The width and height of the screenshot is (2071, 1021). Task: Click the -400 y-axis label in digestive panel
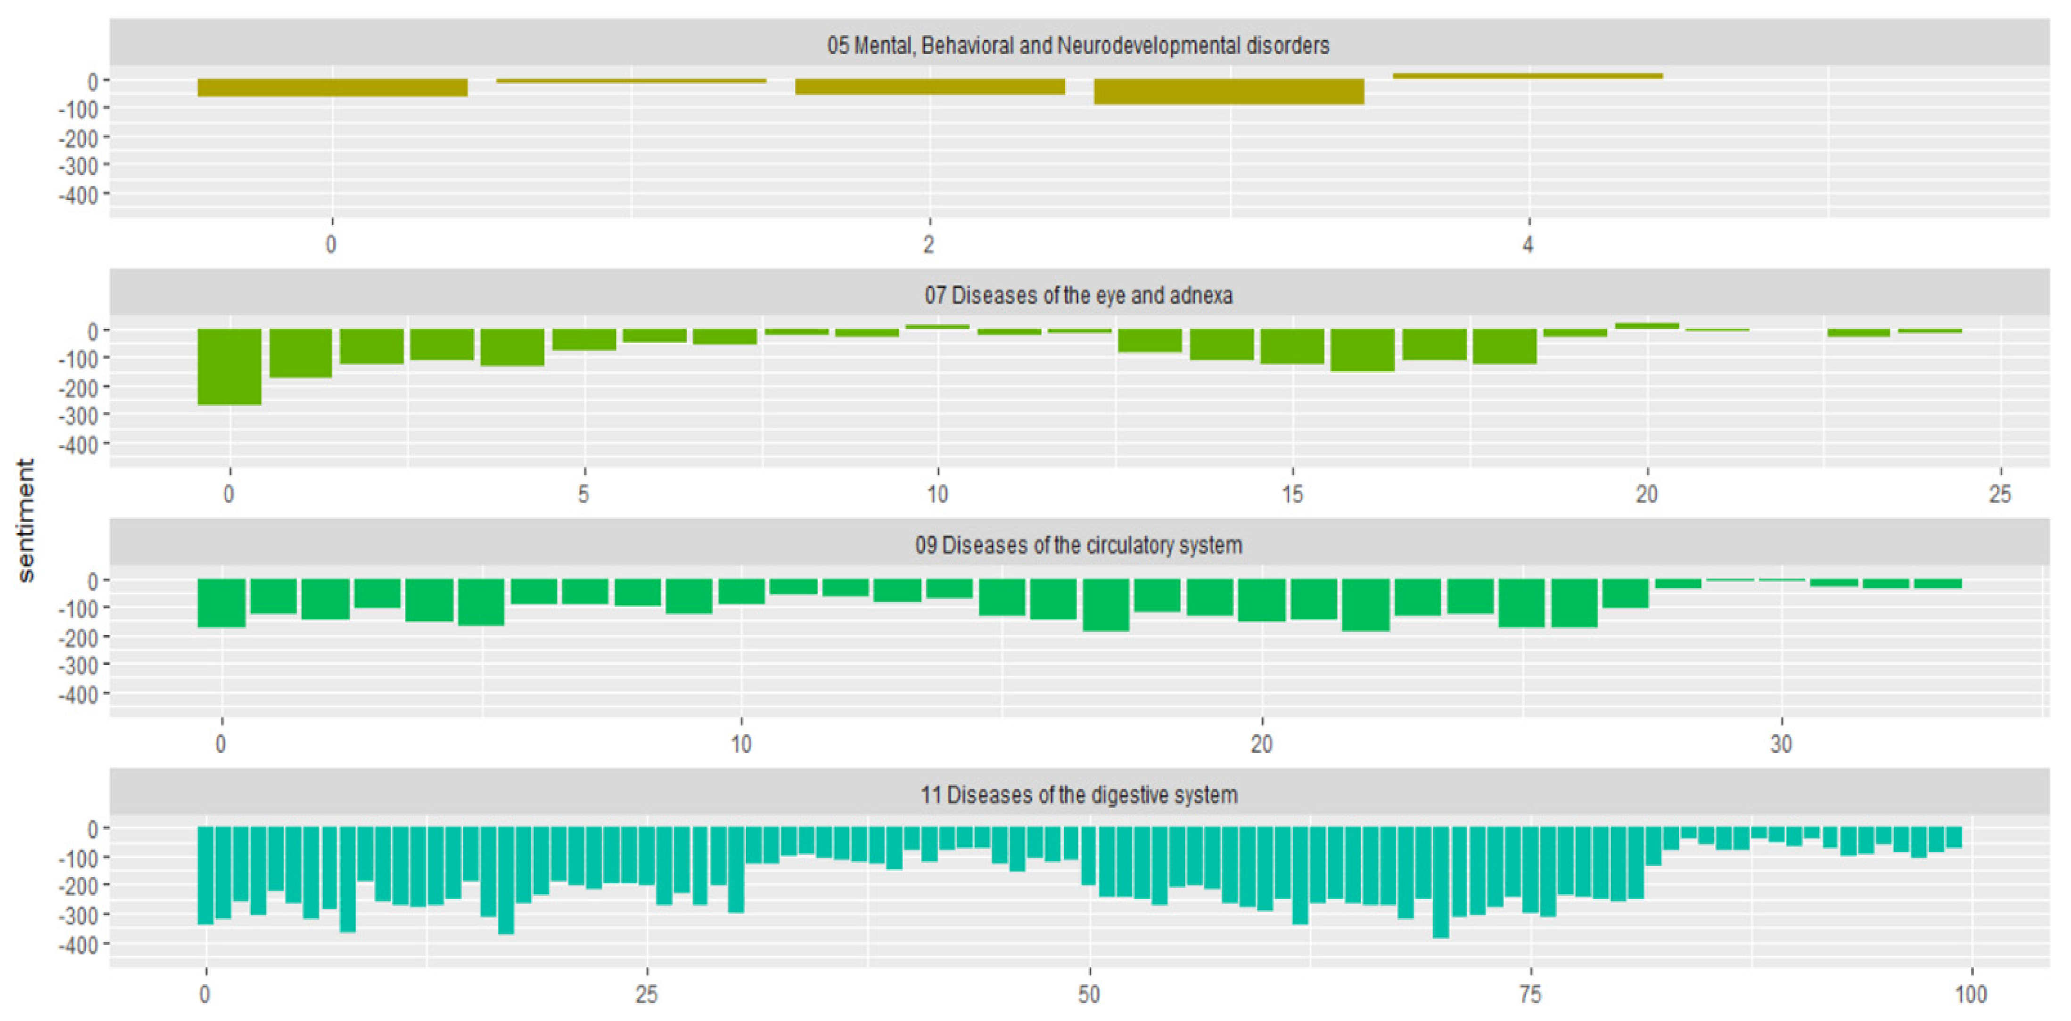point(79,945)
